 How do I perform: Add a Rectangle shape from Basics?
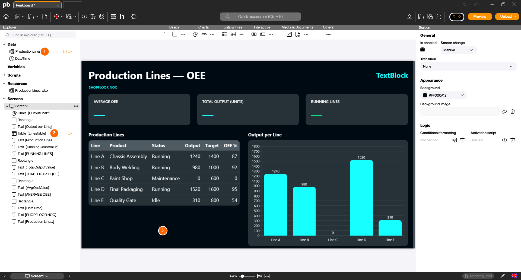coord(175,34)
